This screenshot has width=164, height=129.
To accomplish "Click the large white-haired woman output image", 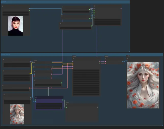I will tap(143, 85).
